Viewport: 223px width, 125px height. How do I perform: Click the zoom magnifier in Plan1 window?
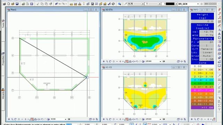[x=12, y=119]
